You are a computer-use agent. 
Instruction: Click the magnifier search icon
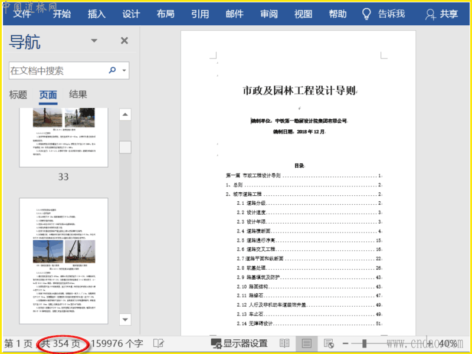112,70
